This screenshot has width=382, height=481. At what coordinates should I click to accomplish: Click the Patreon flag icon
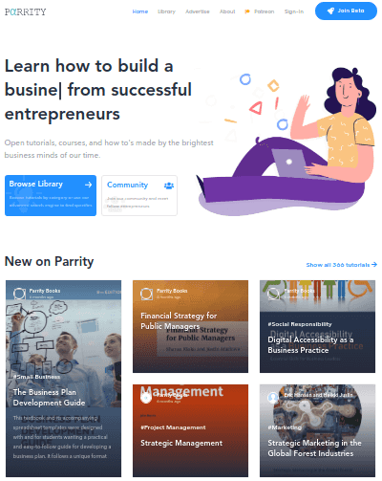tap(247, 11)
